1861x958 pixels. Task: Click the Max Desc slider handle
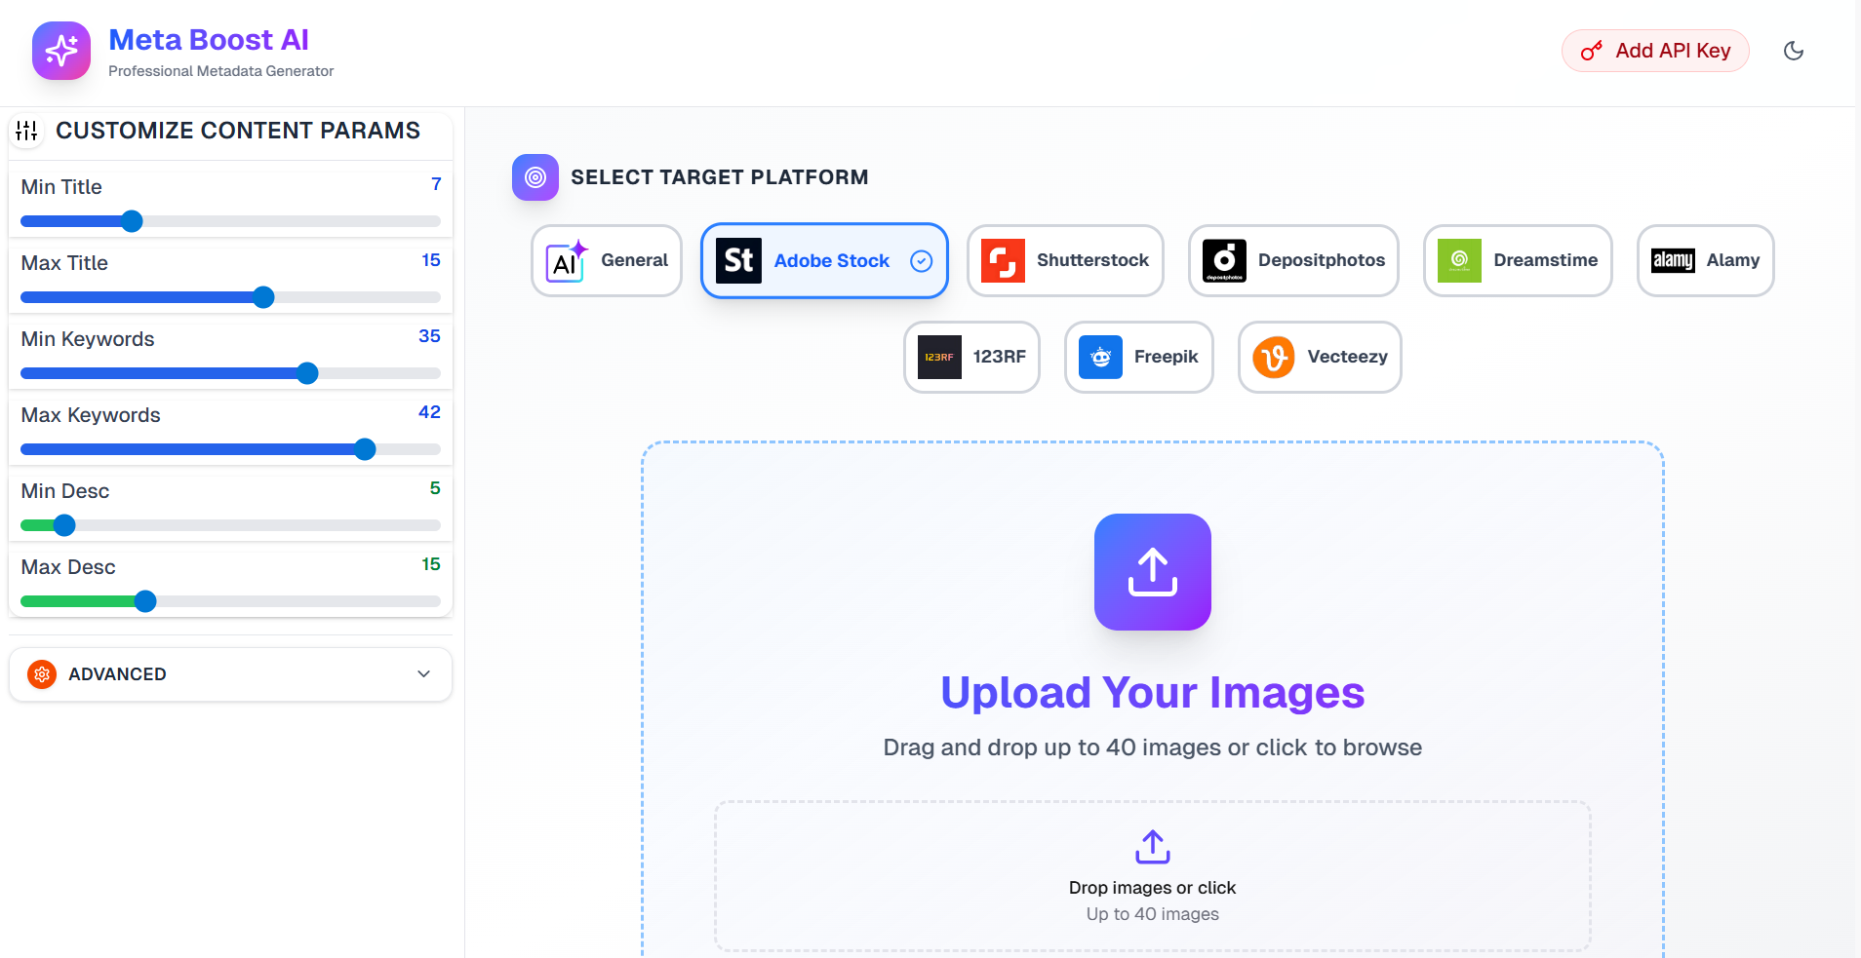pyautogui.click(x=145, y=601)
